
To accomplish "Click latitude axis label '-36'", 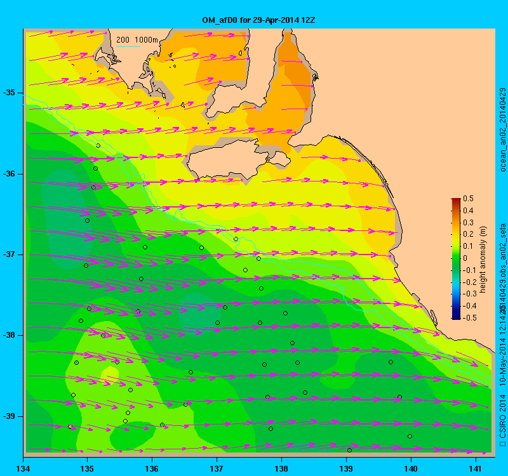I will (x=9, y=174).
